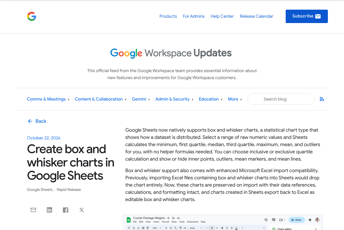Click the Google logo in the header
Screen dimensions: 344x230
coord(32,16)
